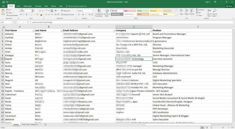This screenshot has width=235, height=129.
Task: Click the Share button
Action: pyautogui.click(x=229, y=6)
